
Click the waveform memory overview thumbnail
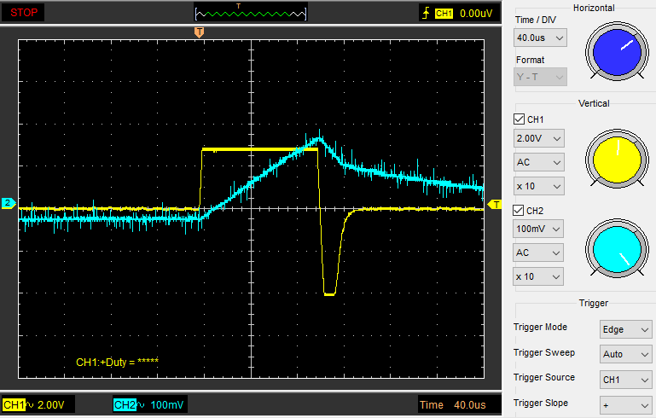[x=250, y=13]
